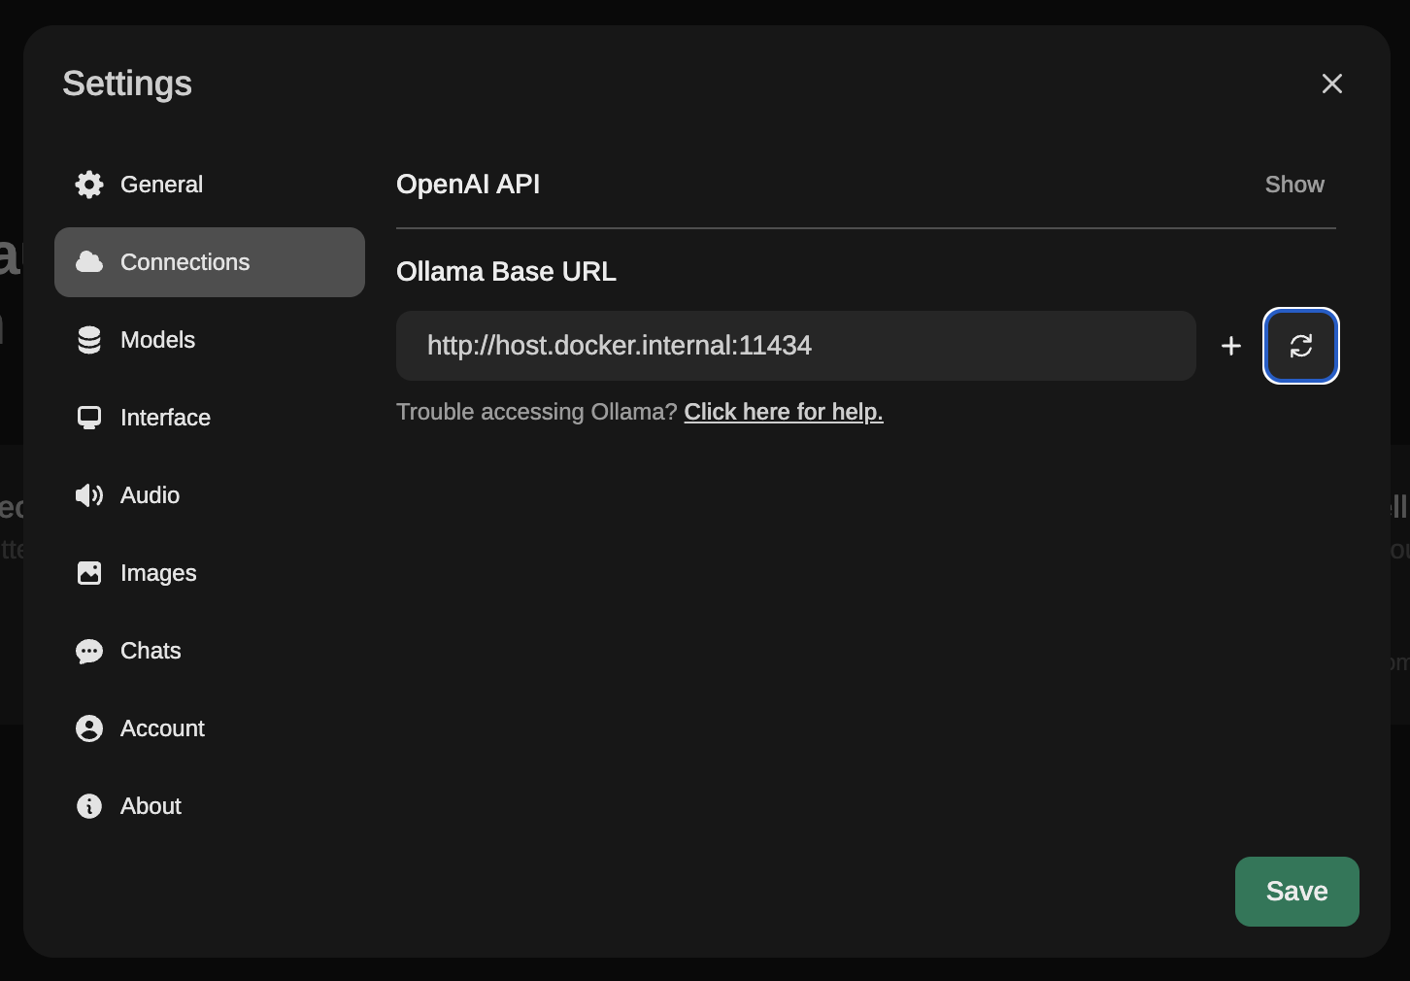Open the Images picture icon

[x=88, y=572]
